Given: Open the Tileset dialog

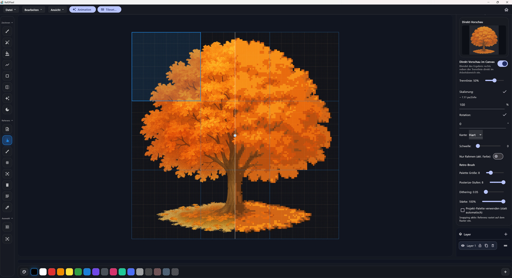Looking at the screenshot, I should pyautogui.click(x=109, y=9).
